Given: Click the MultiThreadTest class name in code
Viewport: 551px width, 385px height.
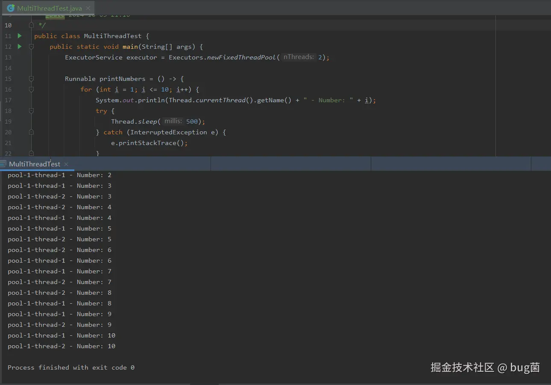Looking at the screenshot, I should coord(112,36).
